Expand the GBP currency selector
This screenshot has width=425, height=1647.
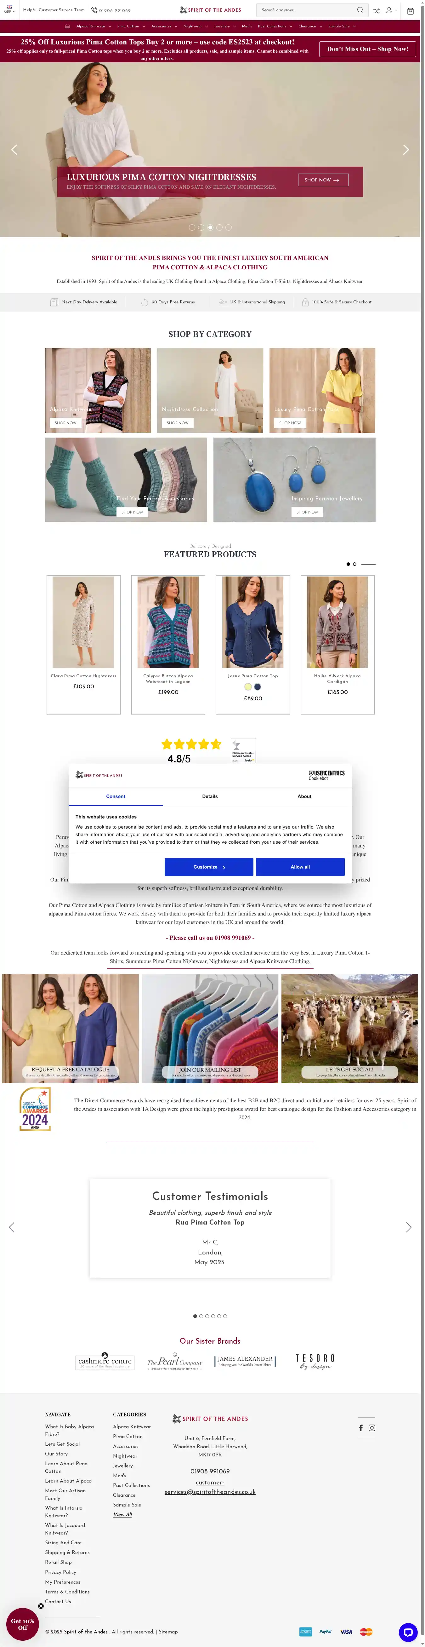(x=9, y=9)
